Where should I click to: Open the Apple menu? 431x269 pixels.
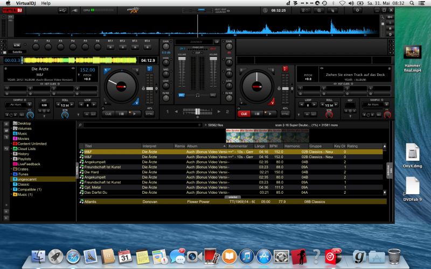8,3
